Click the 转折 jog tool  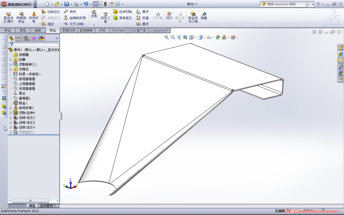click(x=70, y=12)
